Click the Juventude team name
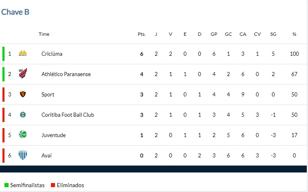 pos(53,135)
